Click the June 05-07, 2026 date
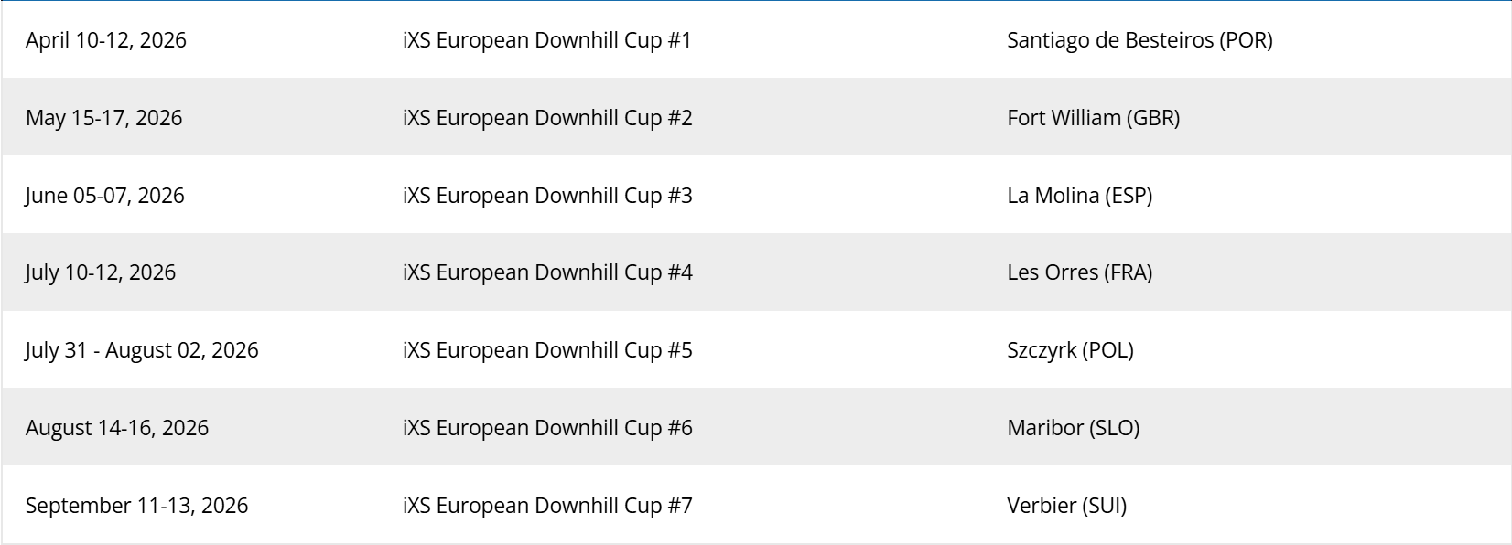The width and height of the screenshot is (1512, 545). pyautogui.click(x=105, y=196)
